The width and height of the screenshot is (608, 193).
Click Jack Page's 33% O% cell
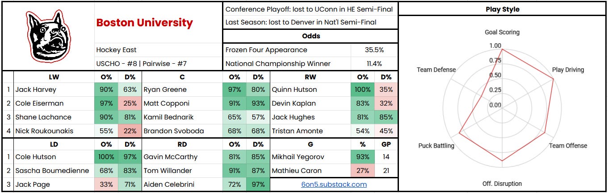coord(106,185)
